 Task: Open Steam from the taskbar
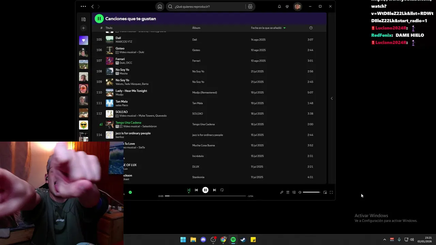pos(243,240)
